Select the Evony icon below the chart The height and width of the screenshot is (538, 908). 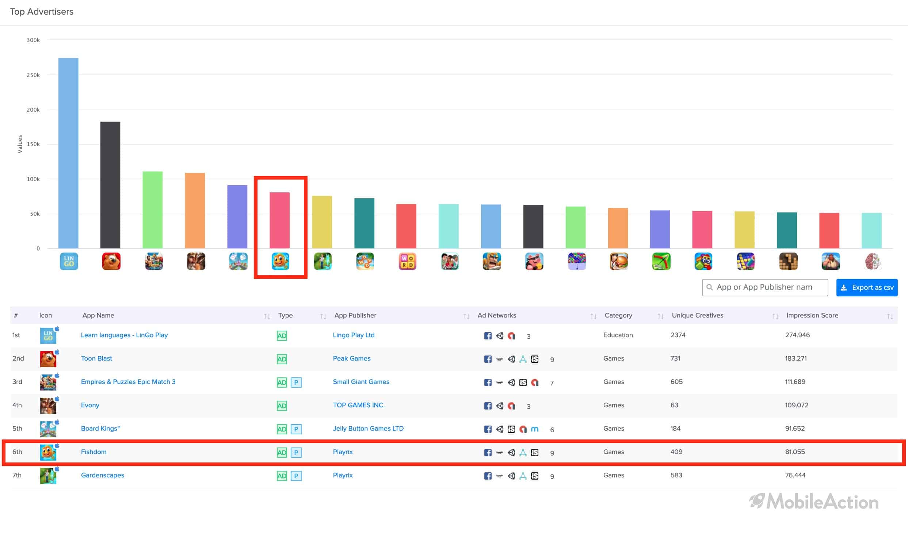coord(196,261)
